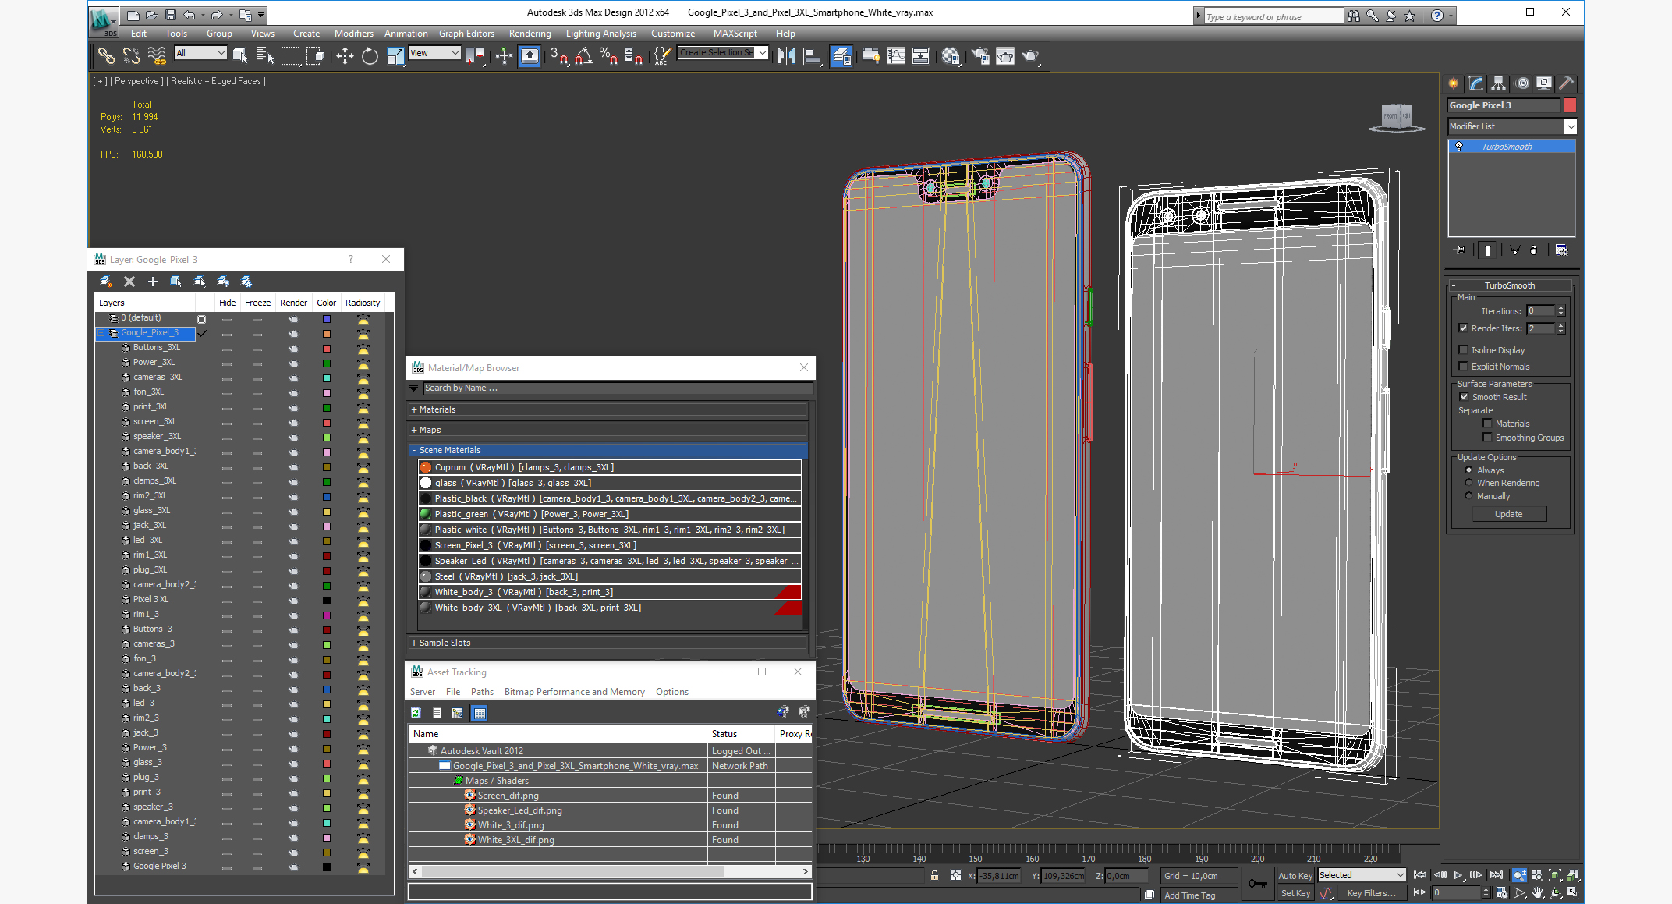Click Google Pixel 3 object color swatch
The width and height of the screenshot is (1672, 904).
1570,105
